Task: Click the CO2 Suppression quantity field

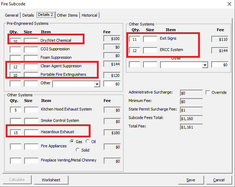Action: pos(15,49)
